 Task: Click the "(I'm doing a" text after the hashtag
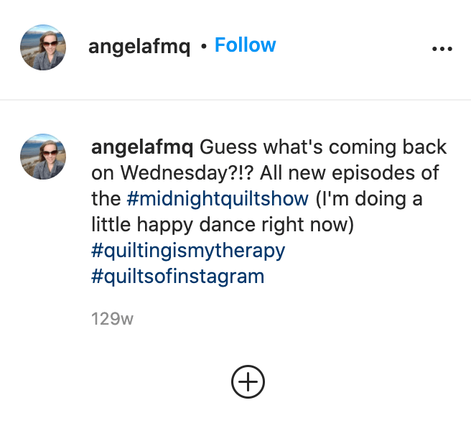(369, 199)
